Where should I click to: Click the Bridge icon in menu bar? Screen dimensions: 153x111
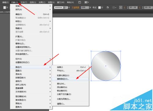(80, 2)
